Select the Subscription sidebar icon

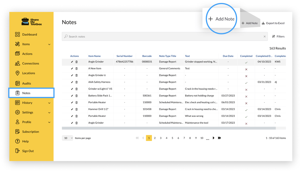click(x=30, y=132)
